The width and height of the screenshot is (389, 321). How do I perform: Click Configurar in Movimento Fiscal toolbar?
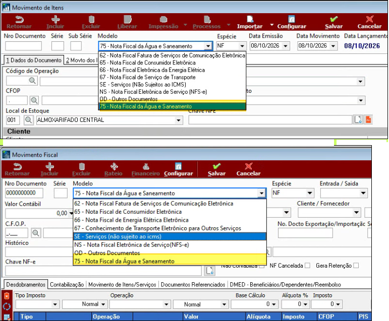point(179,169)
